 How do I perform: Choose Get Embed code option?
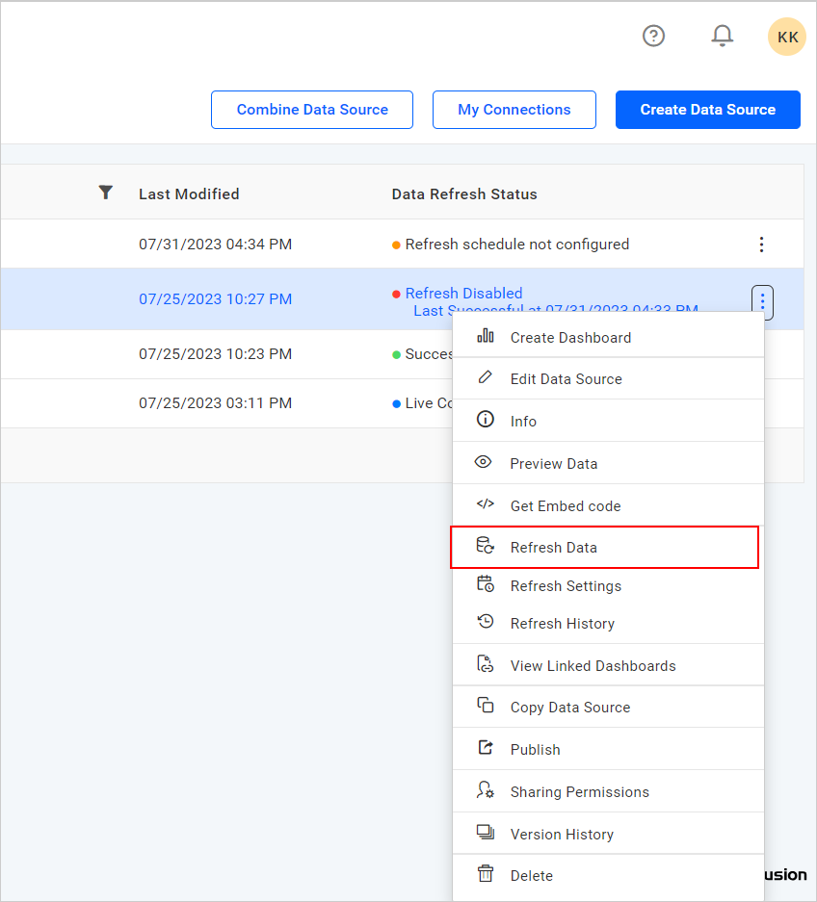pos(609,506)
